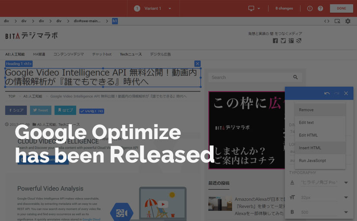The height and width of the screenshot is (221, 357).
Task: Click the AI:人工知能, Techニュース category tag
Action: pyautogui.click(x=58, y=124)
